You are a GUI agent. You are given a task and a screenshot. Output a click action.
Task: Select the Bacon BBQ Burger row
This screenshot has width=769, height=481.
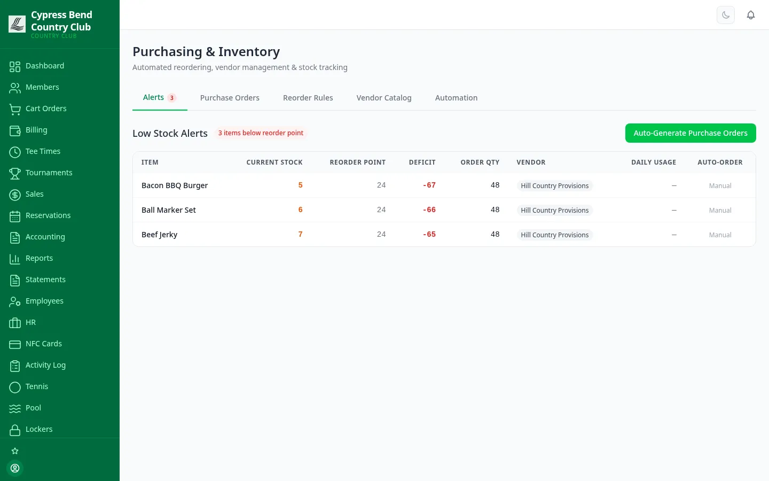point(444,185)
